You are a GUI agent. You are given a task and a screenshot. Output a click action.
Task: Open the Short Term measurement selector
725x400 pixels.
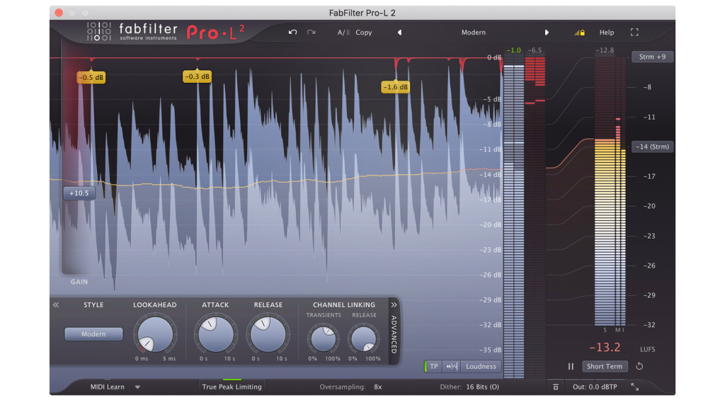tap(605, 366)
